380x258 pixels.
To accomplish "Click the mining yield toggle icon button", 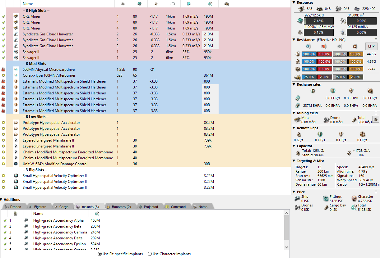I will 376,119.
